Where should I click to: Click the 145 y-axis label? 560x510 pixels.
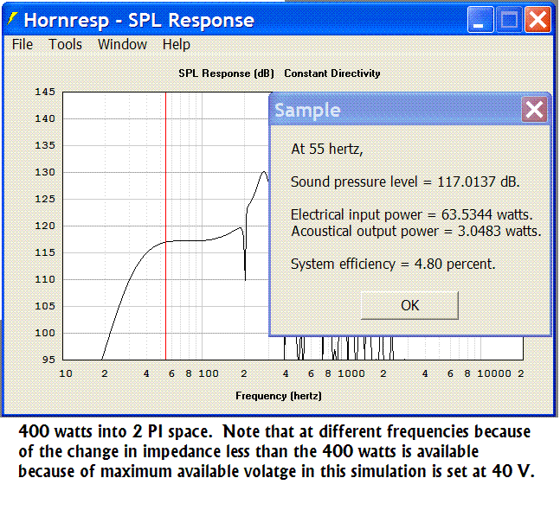coord(45,92)
